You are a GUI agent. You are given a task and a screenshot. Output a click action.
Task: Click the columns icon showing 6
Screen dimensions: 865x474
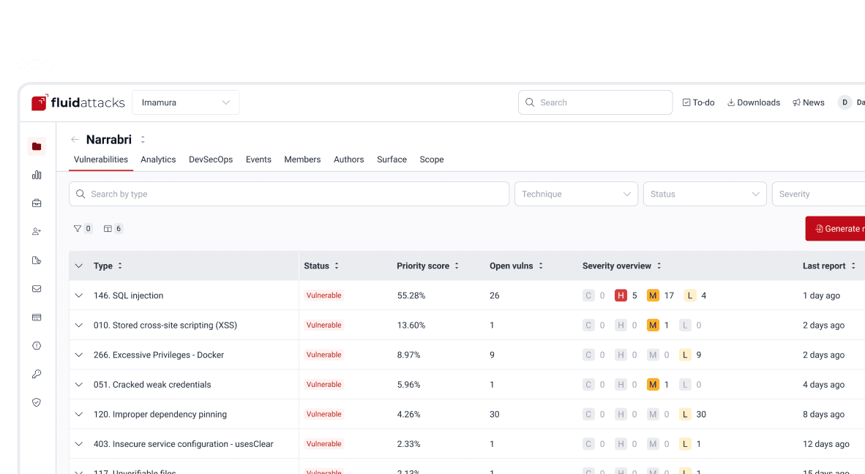pos(113,229)
